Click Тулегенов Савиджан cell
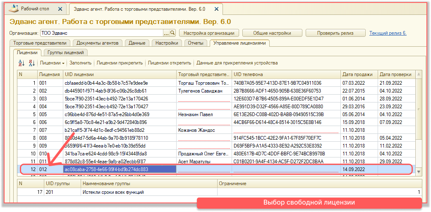431x212 pixels. point(204,91)
